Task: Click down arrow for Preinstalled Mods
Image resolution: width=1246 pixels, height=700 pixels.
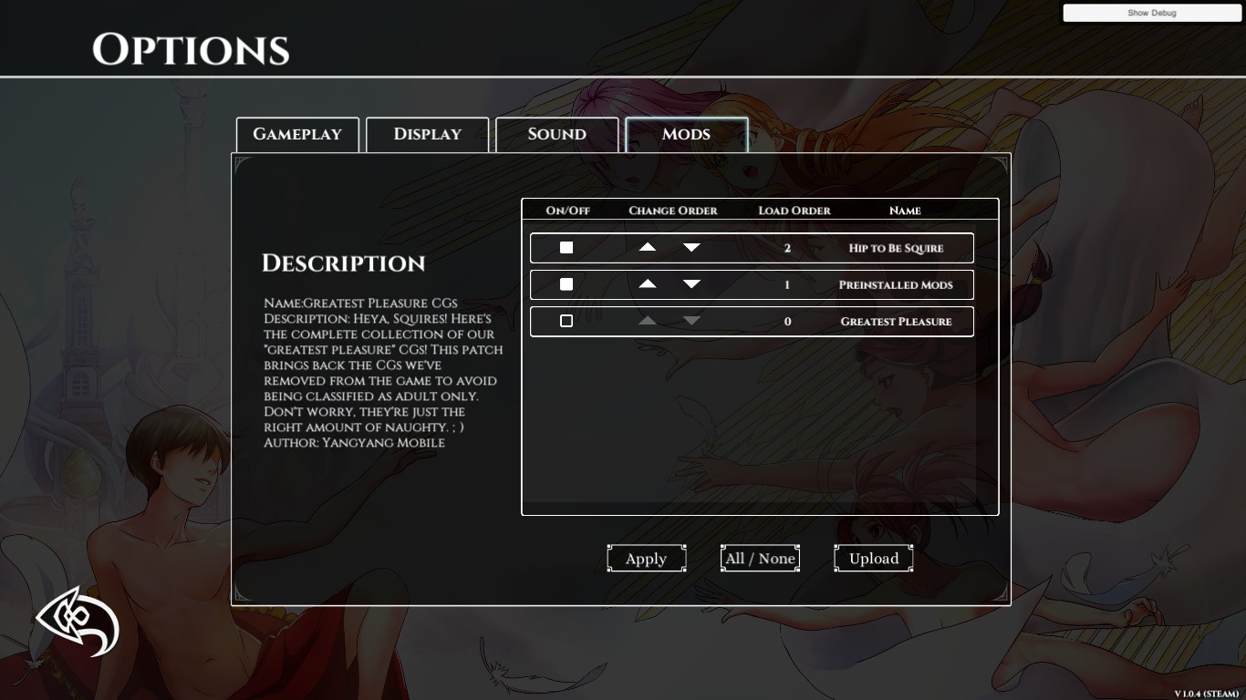Action: point(692,284)
